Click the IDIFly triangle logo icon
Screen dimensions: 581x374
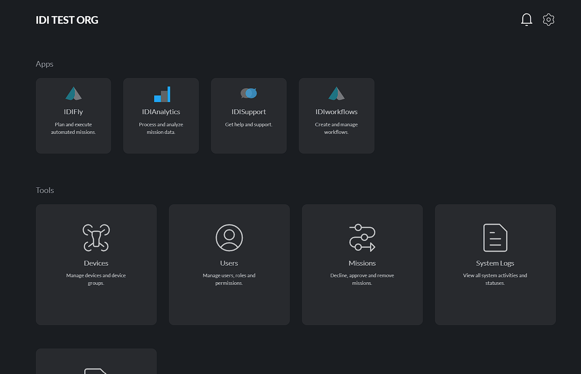[x=73, y=94]
